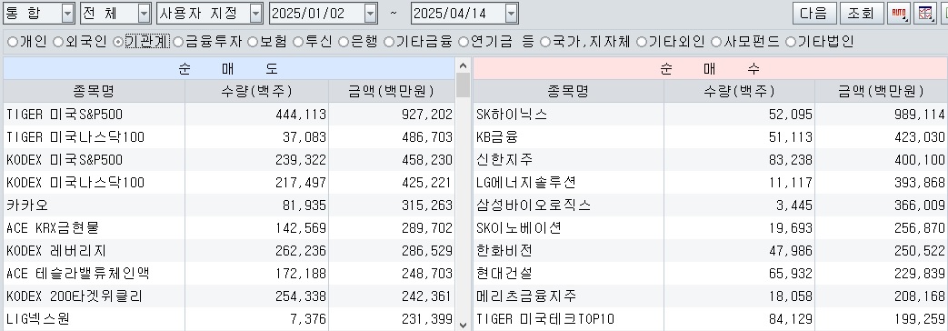
Task: Select the 한화비전 row
Action: (x=711, y=250)
